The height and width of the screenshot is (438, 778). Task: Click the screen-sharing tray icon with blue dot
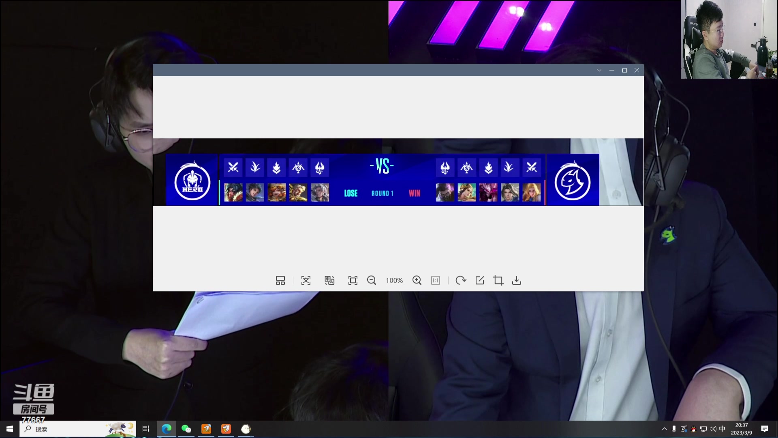[684, 429]
